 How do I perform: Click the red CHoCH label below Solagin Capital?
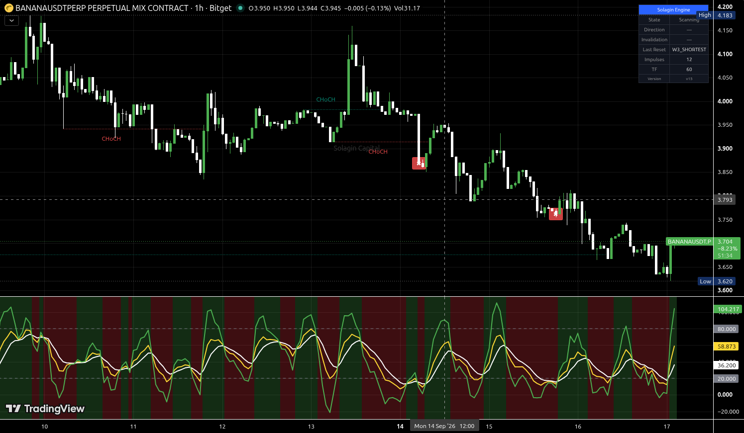click(x=378, y=152)
